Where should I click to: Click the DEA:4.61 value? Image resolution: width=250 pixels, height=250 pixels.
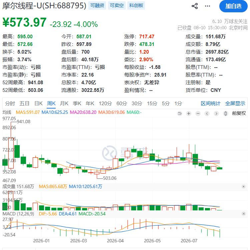pyautogui.click(x=68, y=214)
